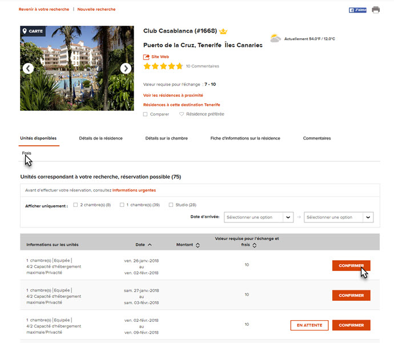Image resolution: width=394 pixels, height=343 pixels.
Task: Confirm the sam. 27-janv.-2018 unit
Action: [x=351, y=295]
